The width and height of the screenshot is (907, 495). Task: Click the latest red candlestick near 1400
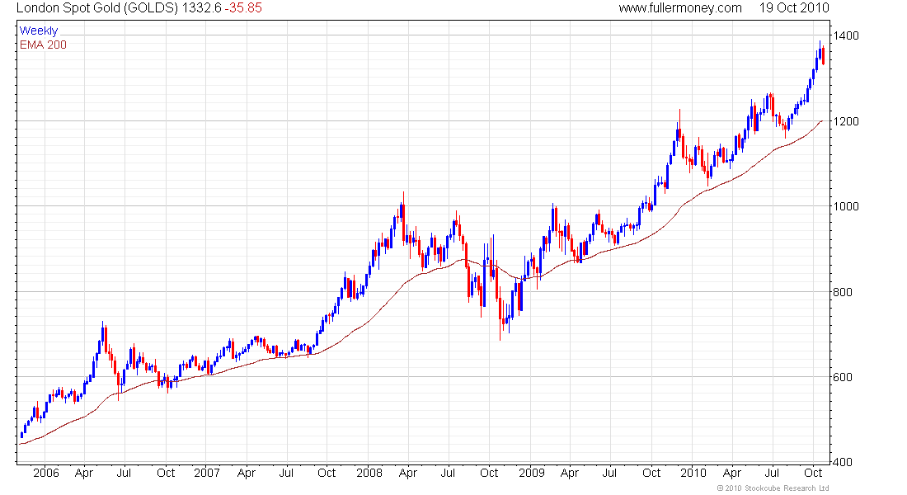pos(823,55)
